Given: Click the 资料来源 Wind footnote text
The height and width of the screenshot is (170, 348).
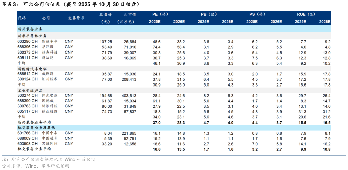Looking at the screenshot, I should (36, 166).
